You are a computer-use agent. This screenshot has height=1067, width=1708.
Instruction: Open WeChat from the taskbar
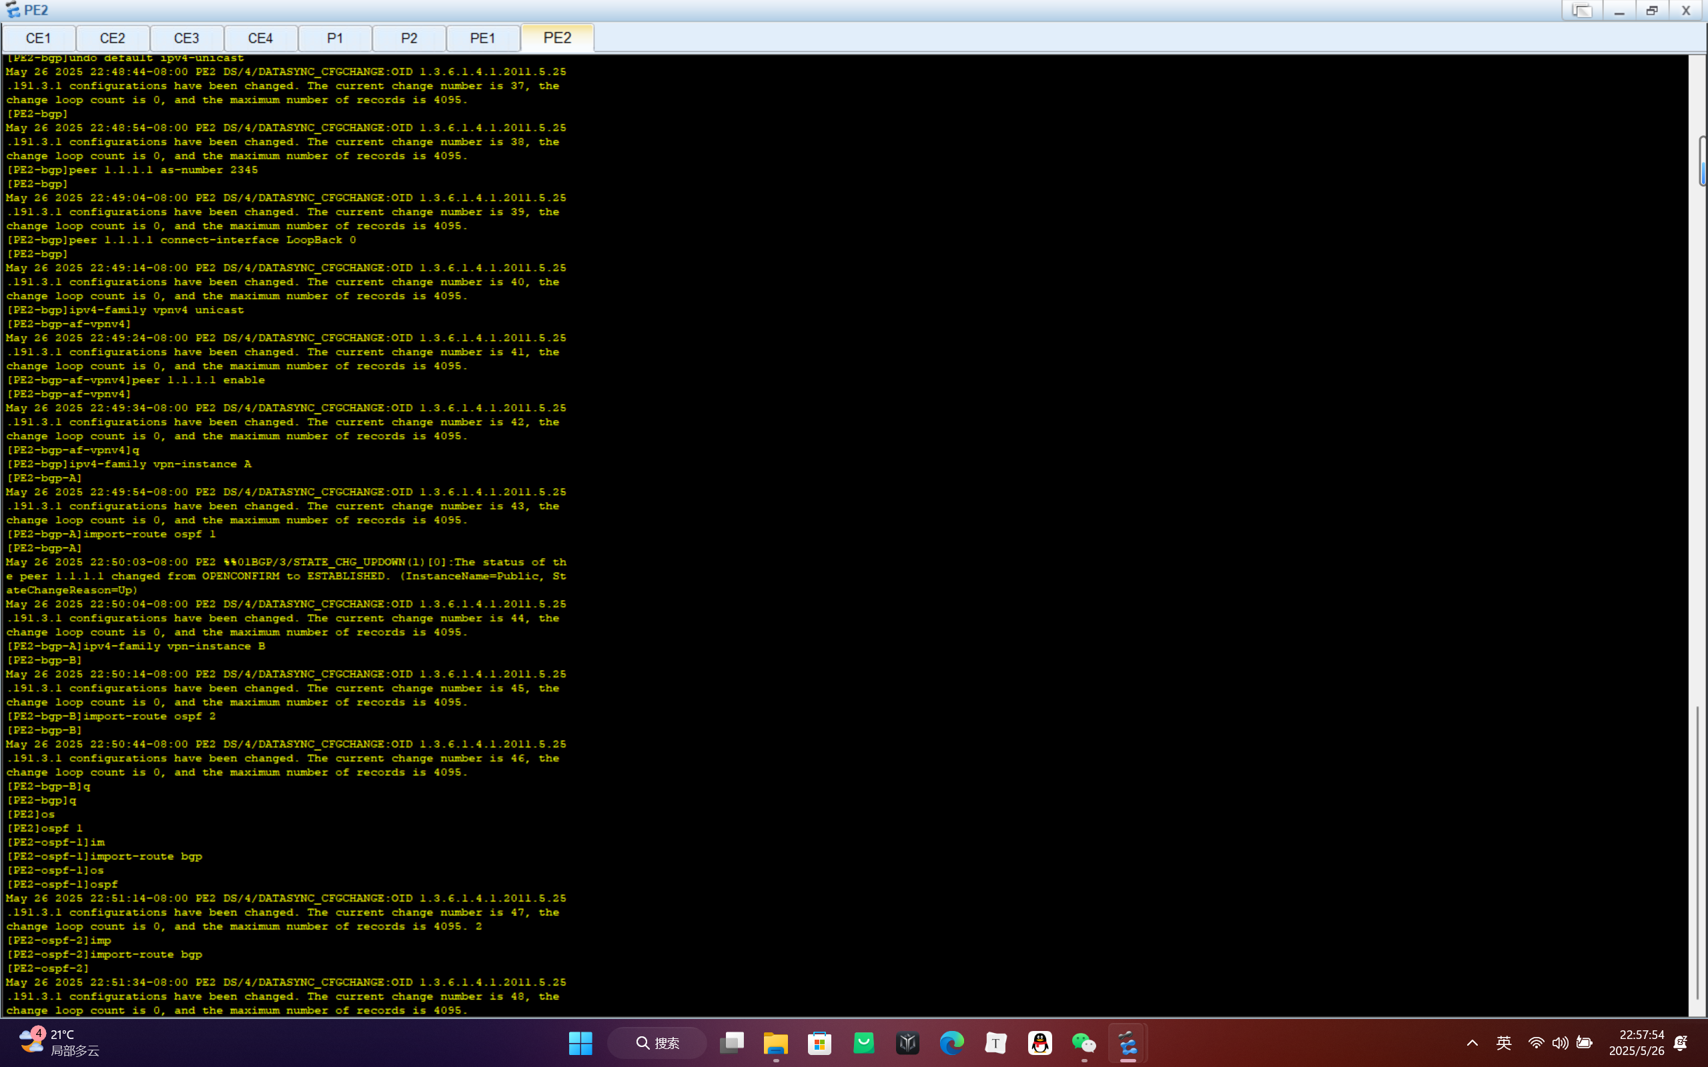1084,1043
